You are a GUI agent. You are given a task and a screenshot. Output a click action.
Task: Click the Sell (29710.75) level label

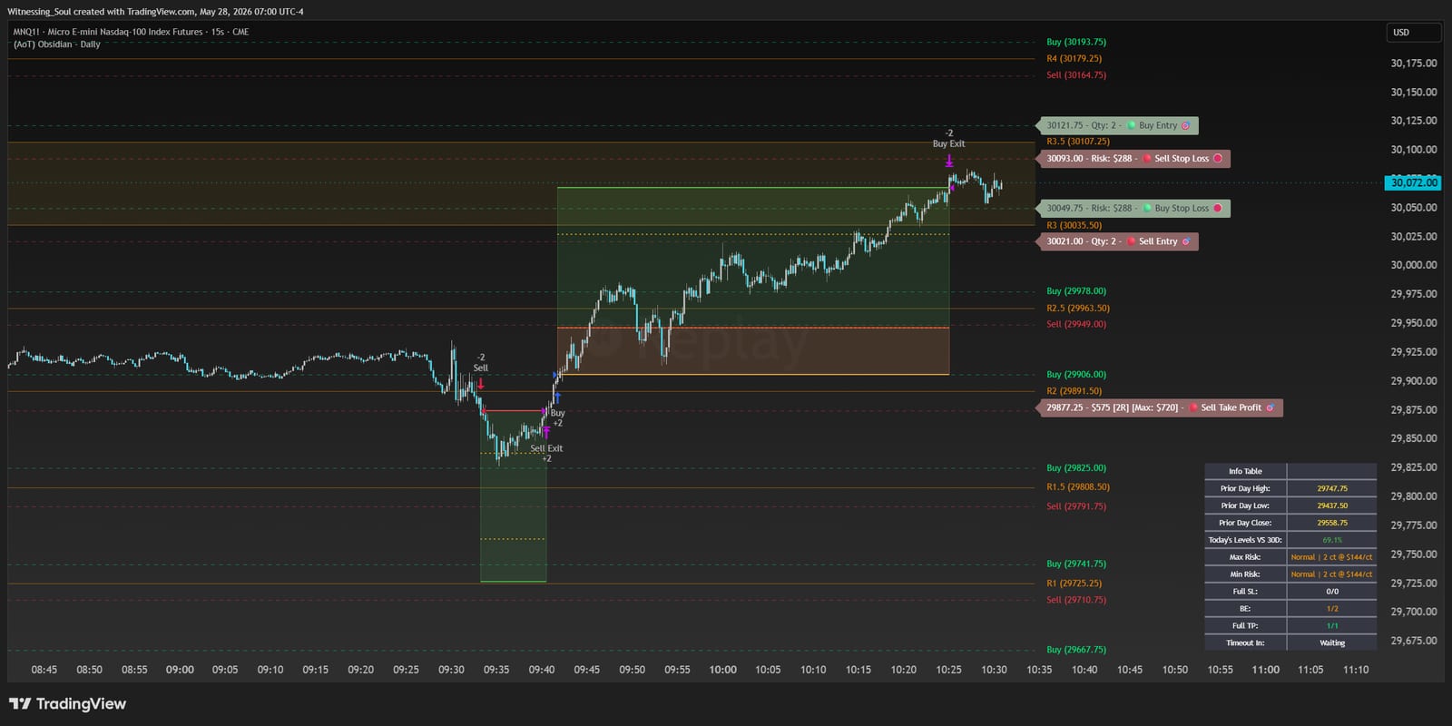tap(1076, 600)
